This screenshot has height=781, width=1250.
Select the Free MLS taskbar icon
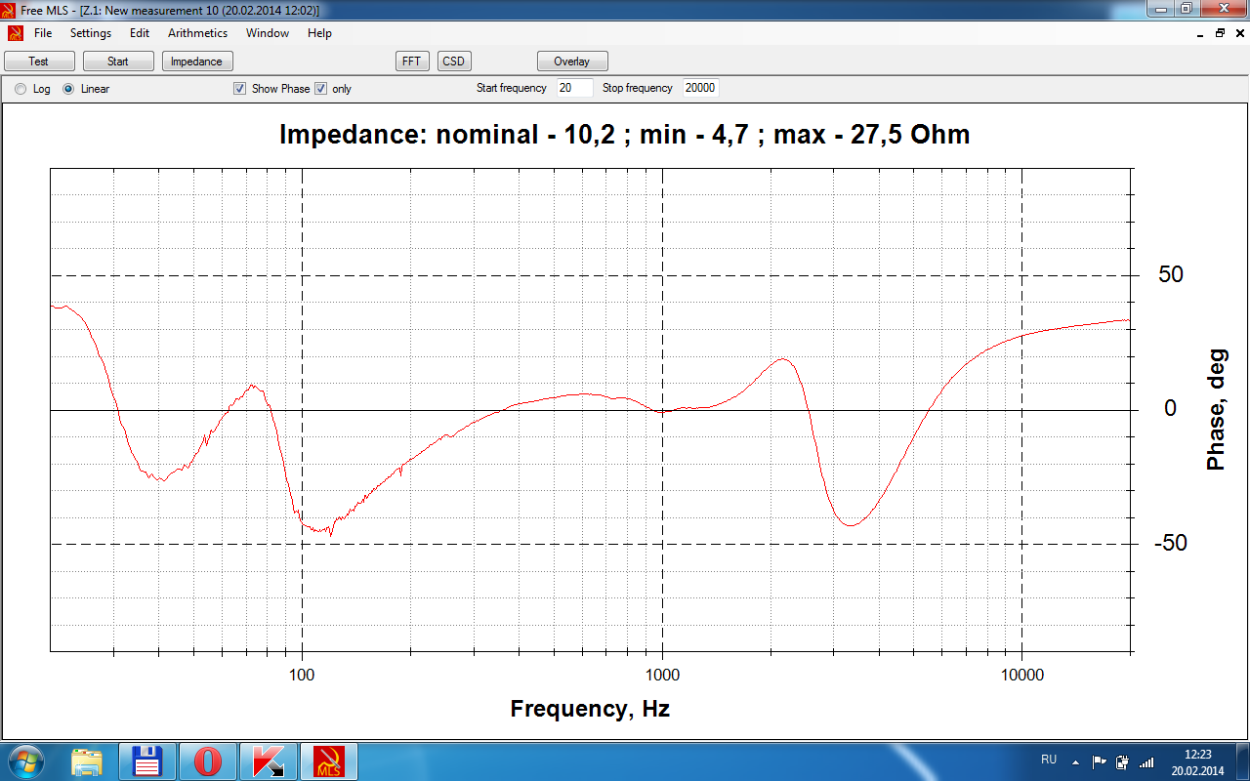pos(329,761)
